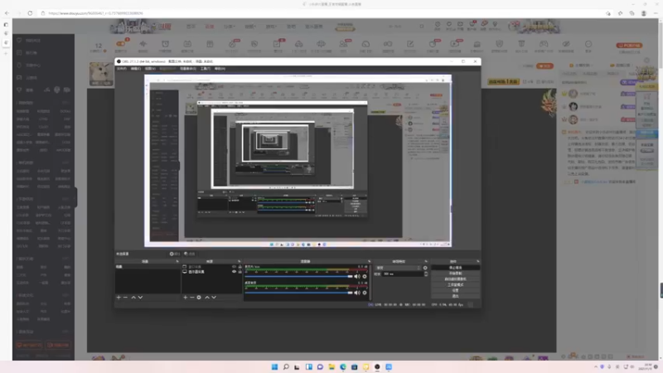Remove selected scene with minus icon

(x=125, y=298)
